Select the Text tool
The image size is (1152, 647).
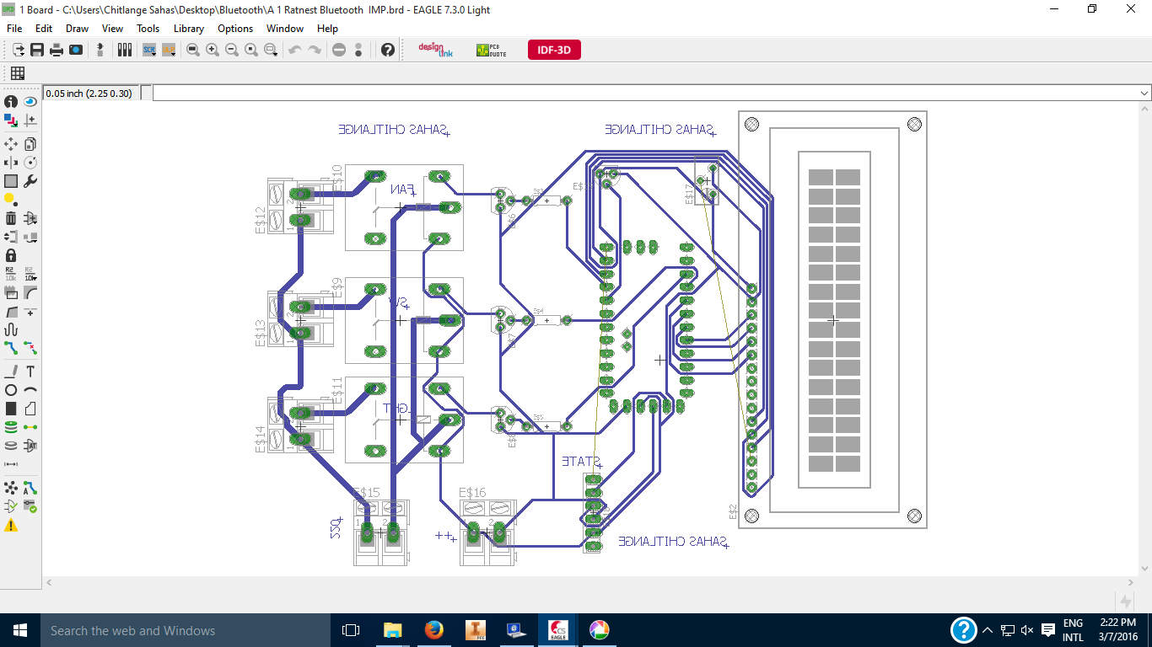tap(30, 372)
